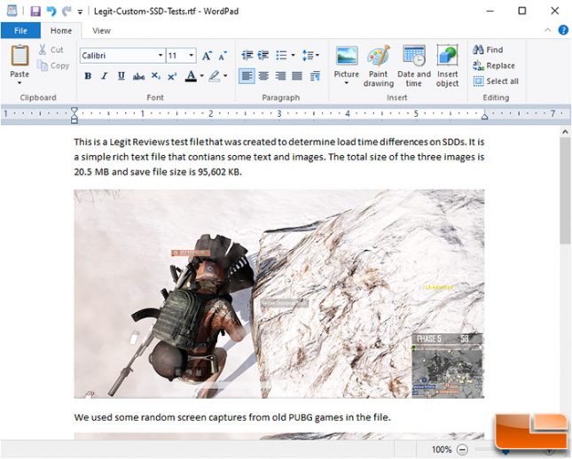Open the Replace dialog

[494, 66]
